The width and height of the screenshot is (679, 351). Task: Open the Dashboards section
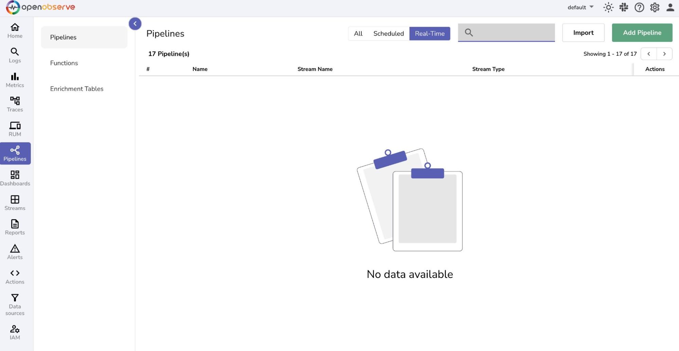[x=15, y=178]
